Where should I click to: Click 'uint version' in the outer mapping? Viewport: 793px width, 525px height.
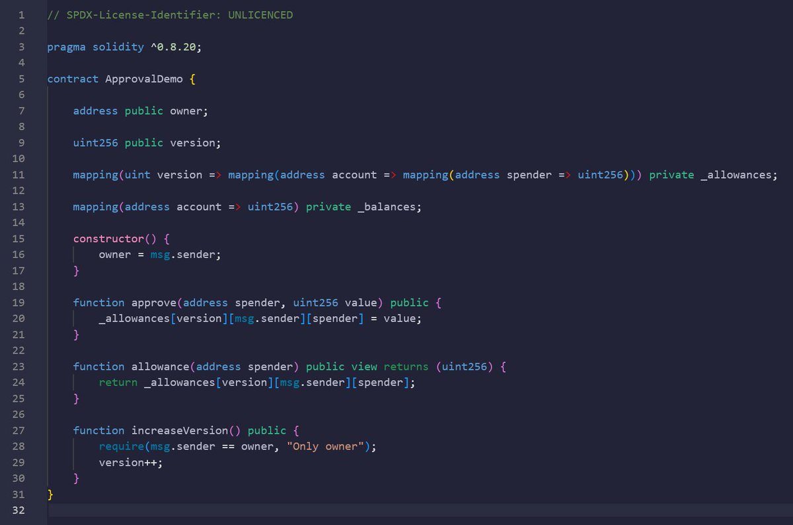point(164,175)
